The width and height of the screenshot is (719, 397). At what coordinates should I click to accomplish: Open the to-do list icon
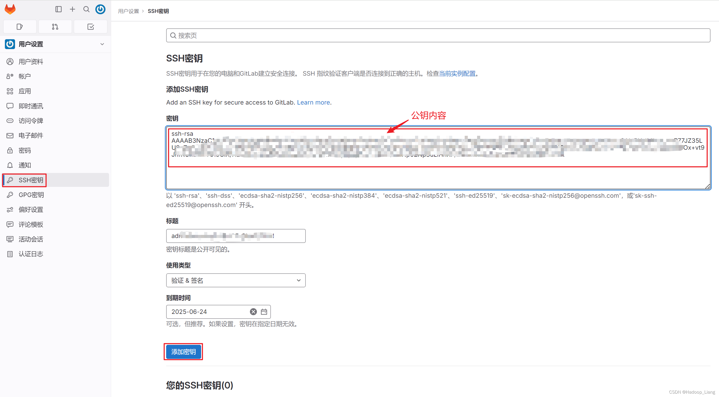[x=90, y=27]
